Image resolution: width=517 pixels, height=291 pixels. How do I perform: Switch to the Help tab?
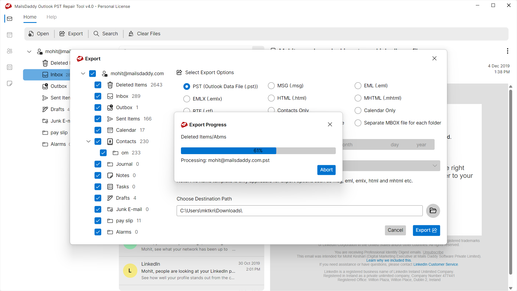tap(51, 17)
